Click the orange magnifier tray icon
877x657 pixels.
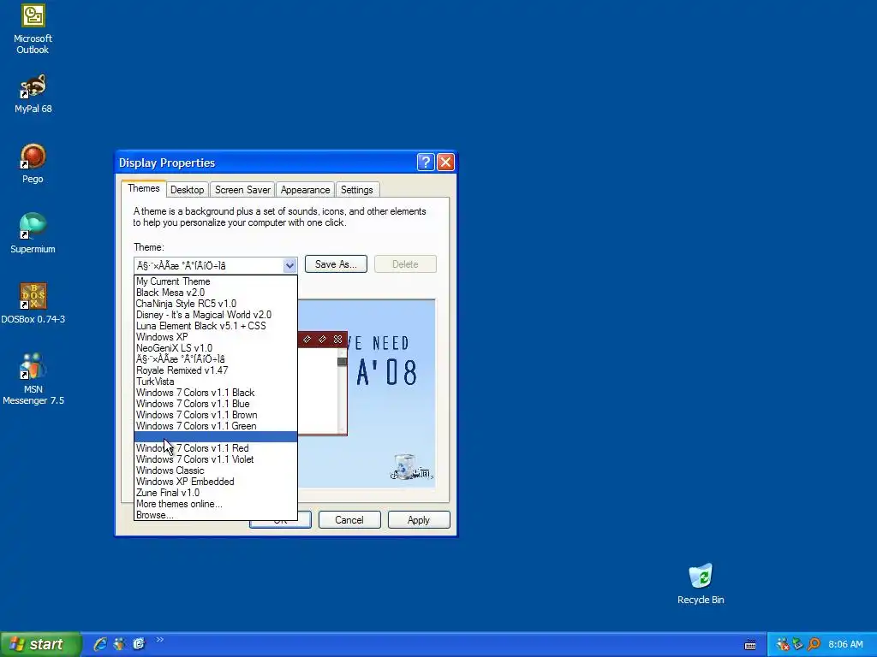click(x=814, y=644)
